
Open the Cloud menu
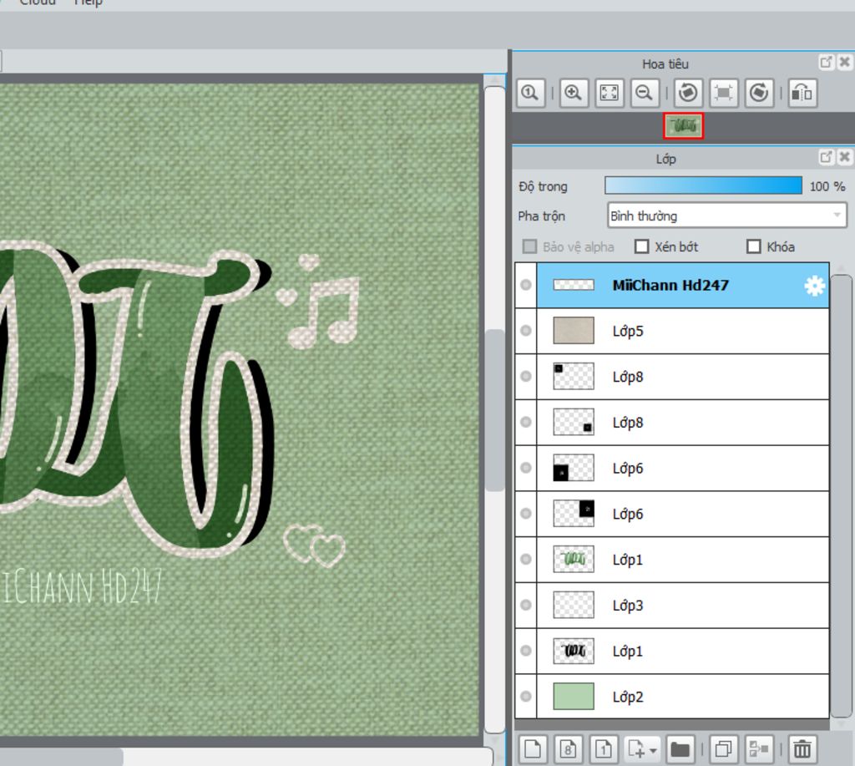pyautogui.click(x=37, y=3)
